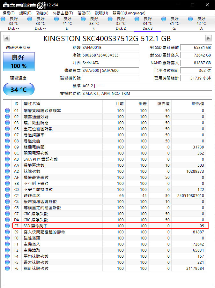Select the 總通電時間 row

[x=105, y=147]
